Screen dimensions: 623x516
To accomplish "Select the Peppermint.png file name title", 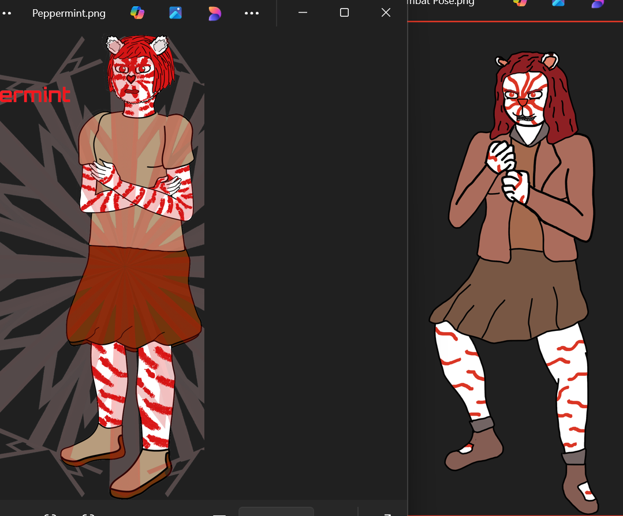I will coord(69,13).
